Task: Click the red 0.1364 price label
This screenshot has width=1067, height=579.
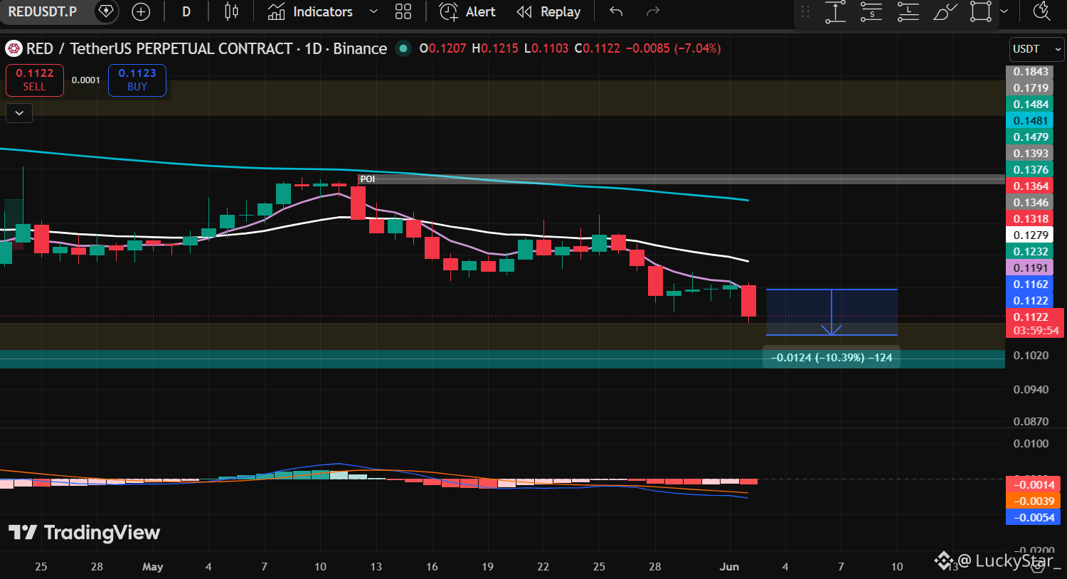Action: point(1031,186)
